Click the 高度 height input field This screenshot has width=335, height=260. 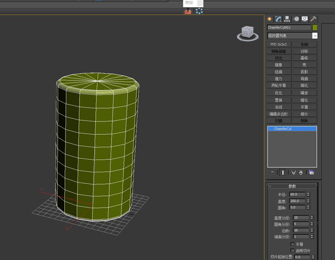296,201
